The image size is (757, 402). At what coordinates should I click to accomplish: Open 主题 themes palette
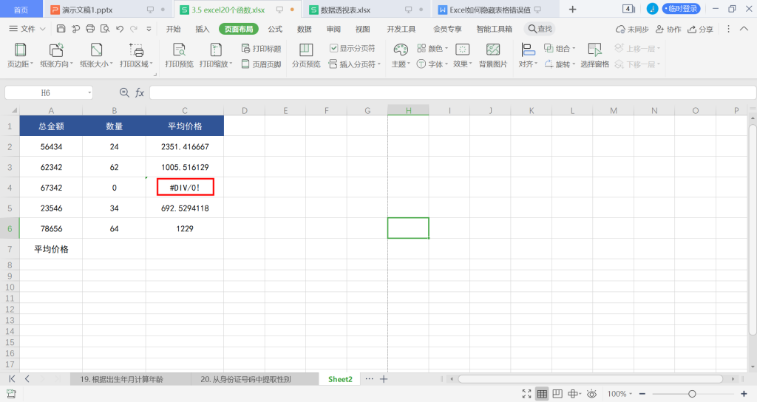pos(401,55)
